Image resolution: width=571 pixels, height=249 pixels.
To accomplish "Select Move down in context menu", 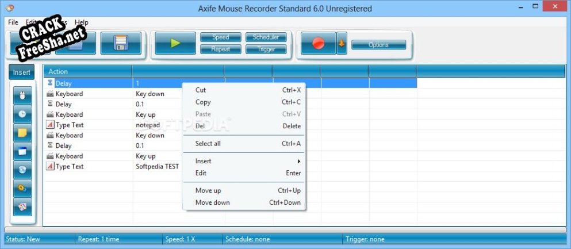I will 212,202.
